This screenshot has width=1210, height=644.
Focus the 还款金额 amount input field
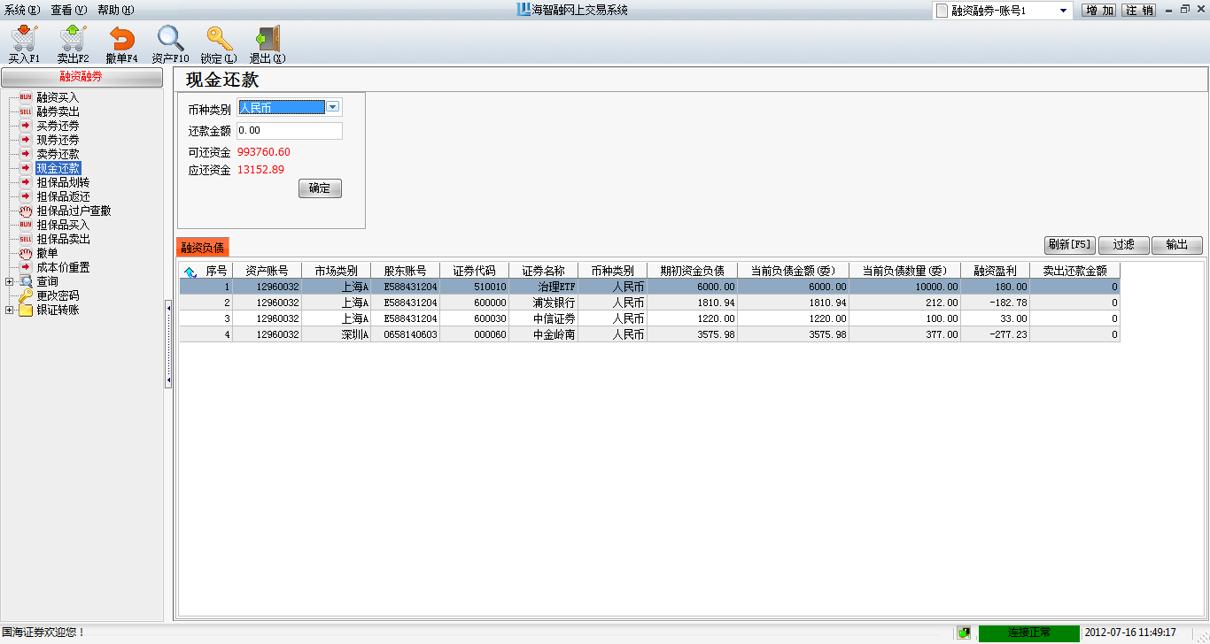289,131
